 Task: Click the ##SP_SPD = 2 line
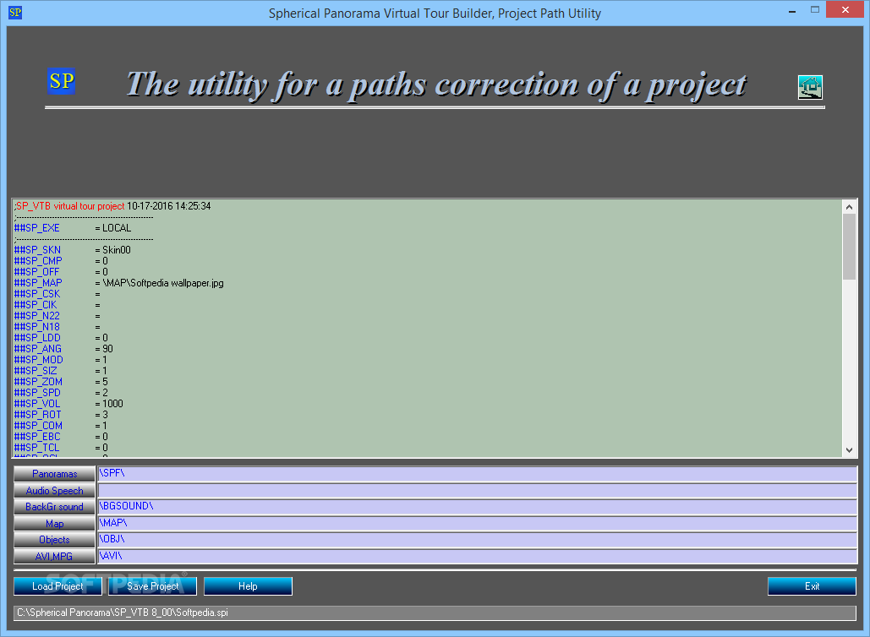(x=61, y=393)
